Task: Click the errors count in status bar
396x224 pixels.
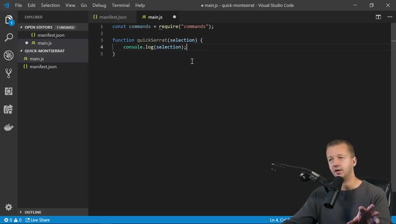Action: click(x=8, y=220)
